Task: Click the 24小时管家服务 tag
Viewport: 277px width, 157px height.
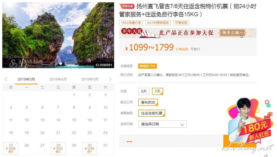Action: (158, 23)
